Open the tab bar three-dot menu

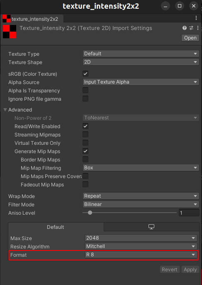pyautogui.click(x=196, y=18)
